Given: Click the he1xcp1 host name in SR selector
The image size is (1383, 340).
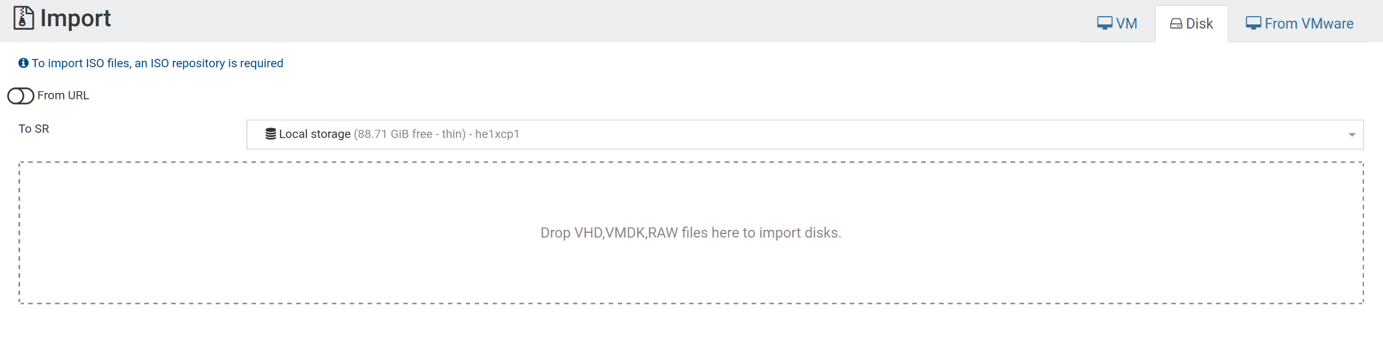Looking at the screenshot, I should pos(497,134).
